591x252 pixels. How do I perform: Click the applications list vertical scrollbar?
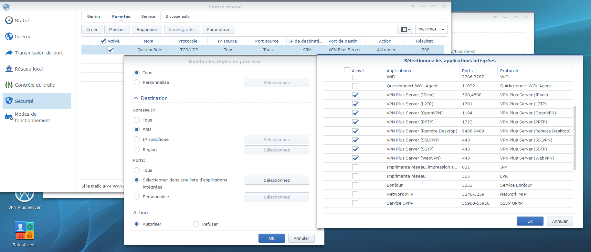coord(575,138)
